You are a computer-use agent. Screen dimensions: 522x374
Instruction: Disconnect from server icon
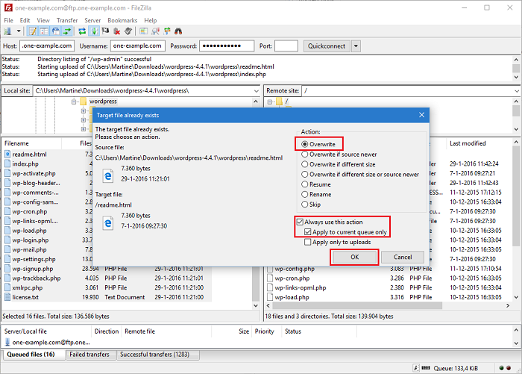pos(117,31)
